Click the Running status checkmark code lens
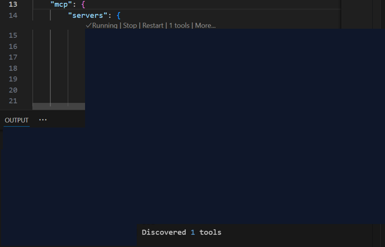385x247 pixels. [102, 26]
